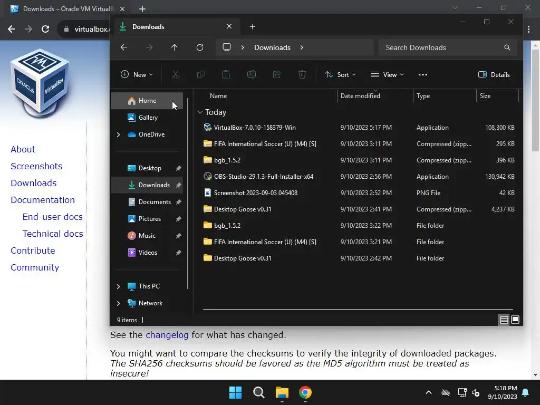Expand OneDrive in navigation pane
540x405 pixels.
(118, 134)
